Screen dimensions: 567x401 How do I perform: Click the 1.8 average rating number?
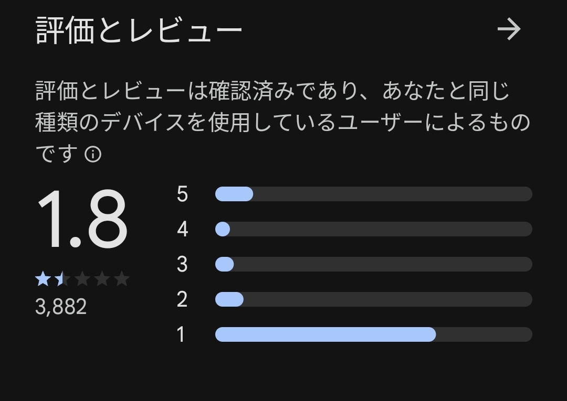(82, 219)
